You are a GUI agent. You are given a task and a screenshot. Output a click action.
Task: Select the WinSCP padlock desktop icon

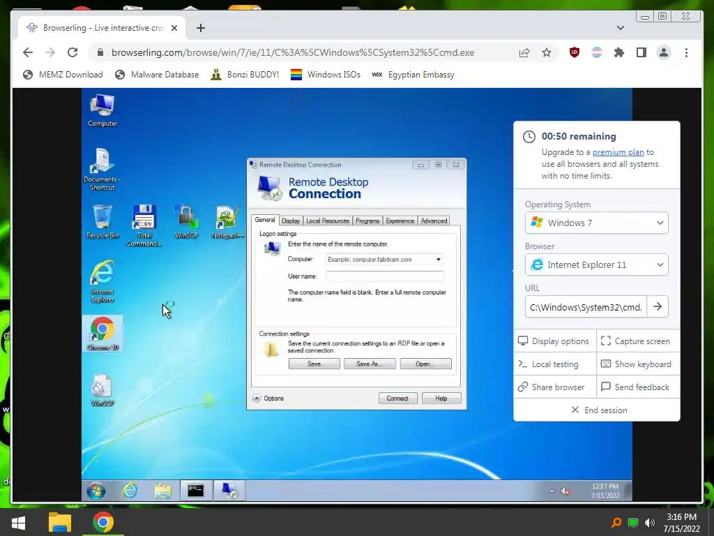(186, 222)
